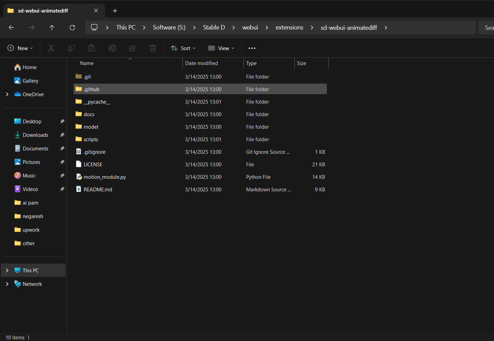
Task: Click the Delete trash can icon
Action: coord(153,48)
